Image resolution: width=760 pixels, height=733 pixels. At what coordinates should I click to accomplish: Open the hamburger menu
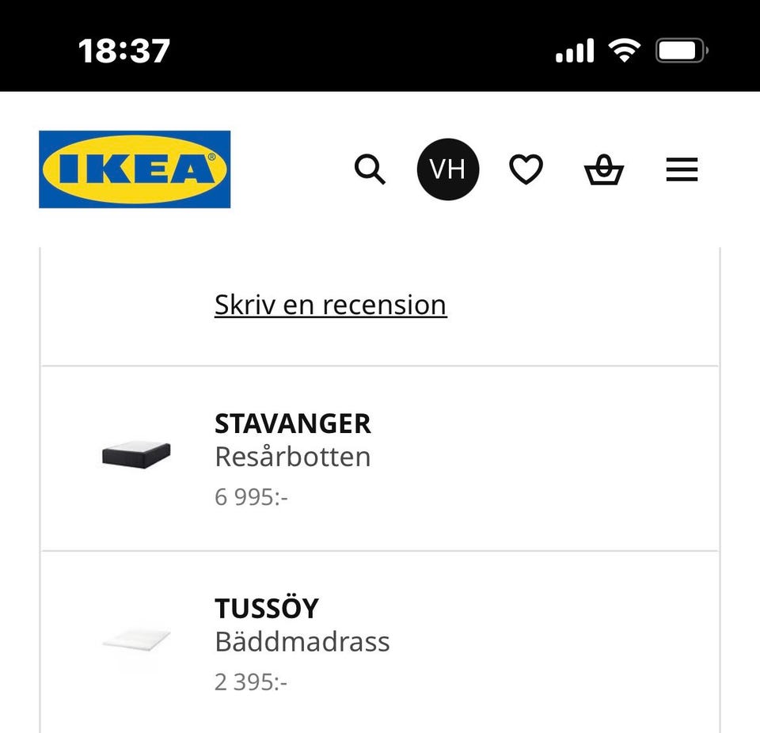click(682, 169)
